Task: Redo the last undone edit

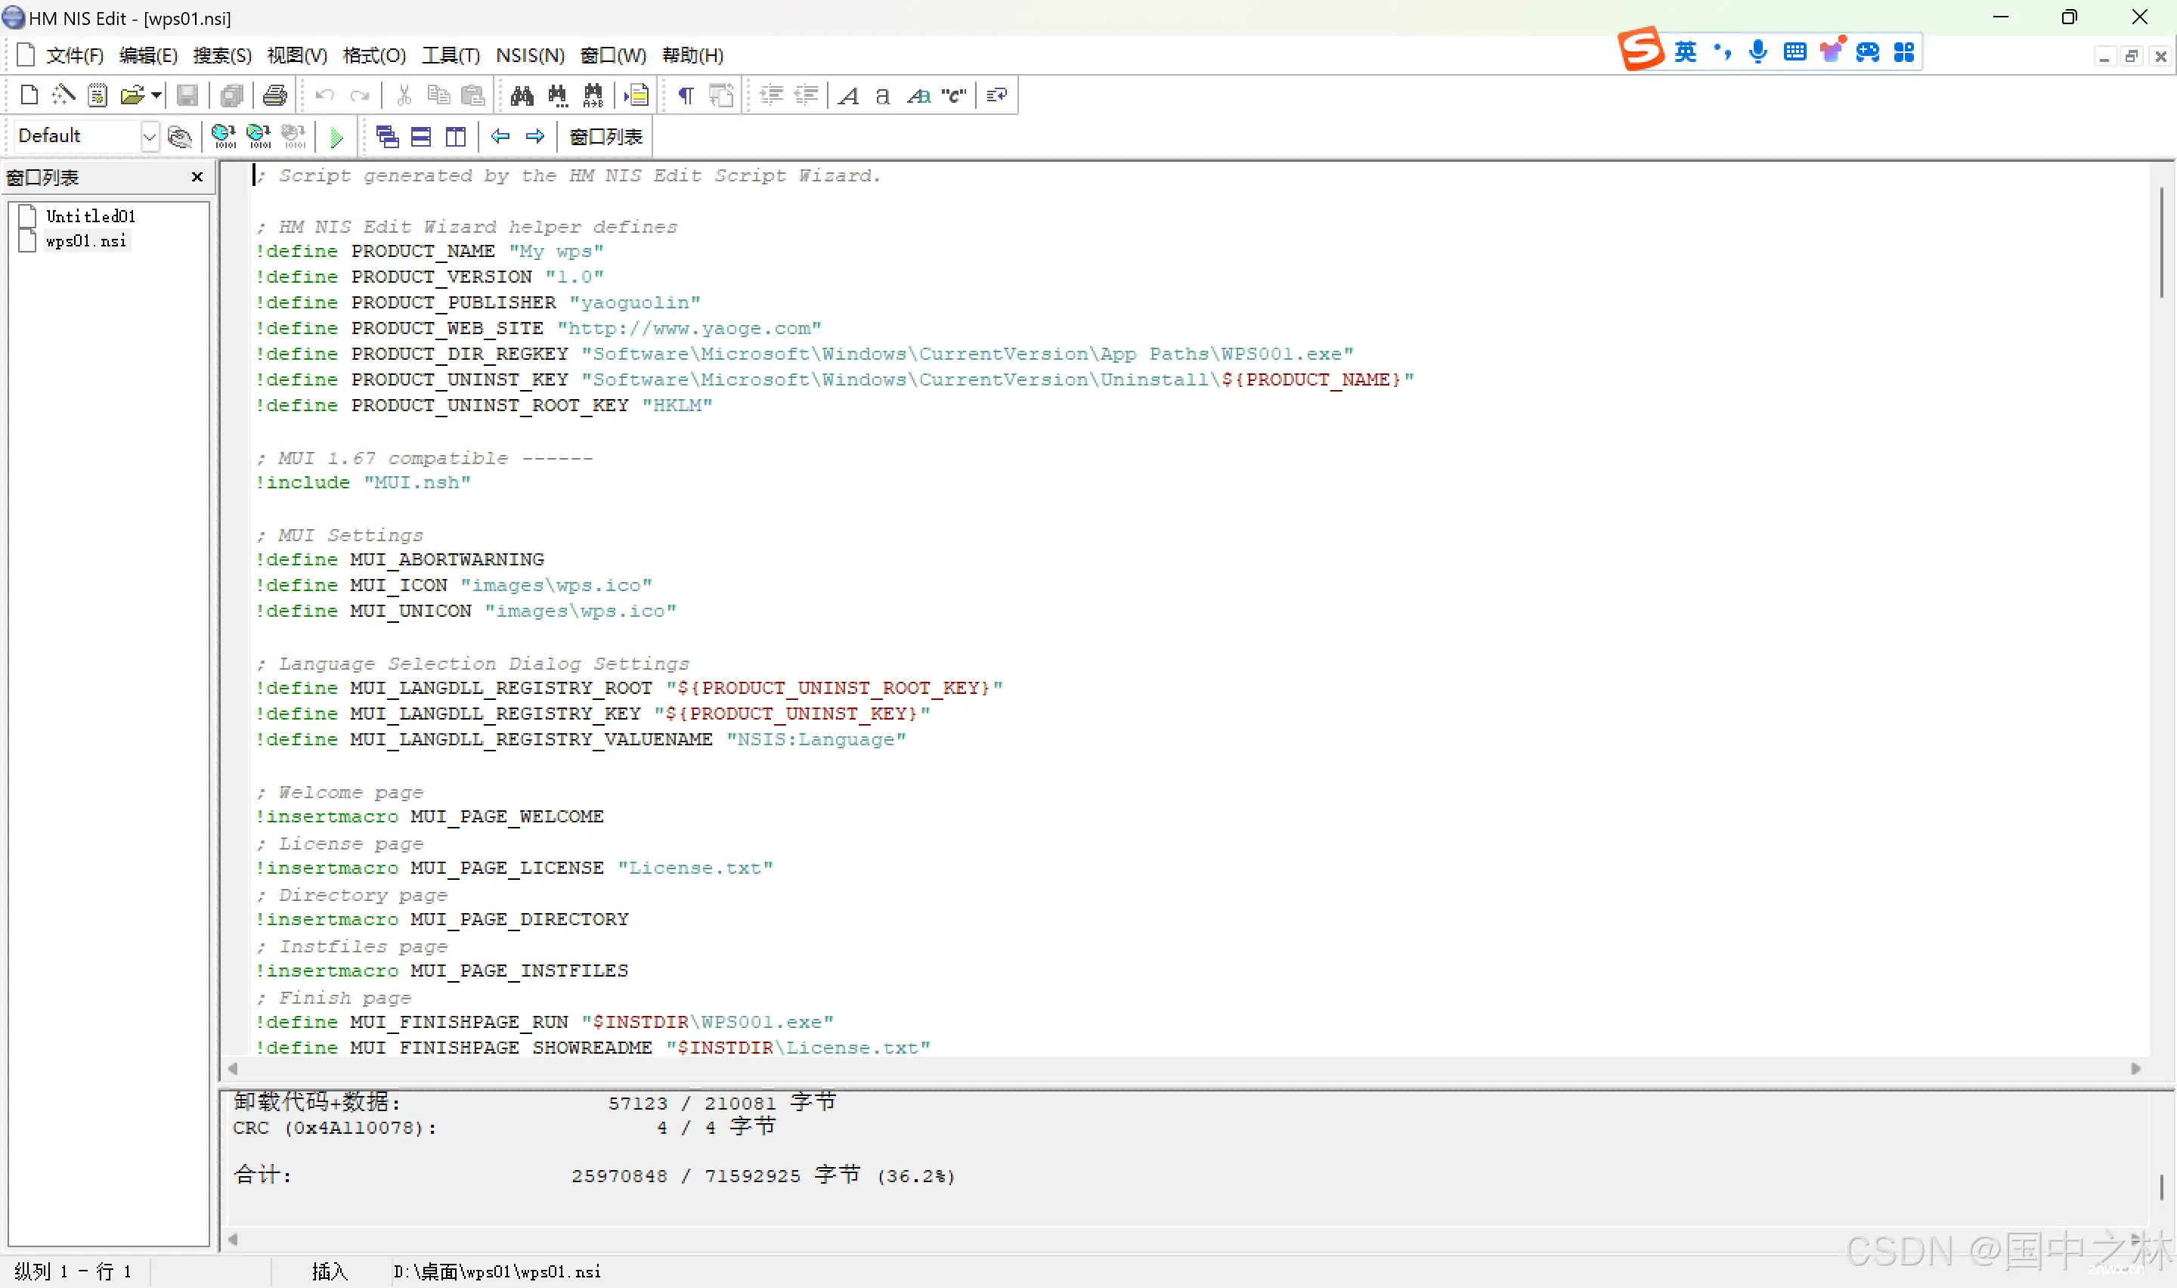Action: 359,94
